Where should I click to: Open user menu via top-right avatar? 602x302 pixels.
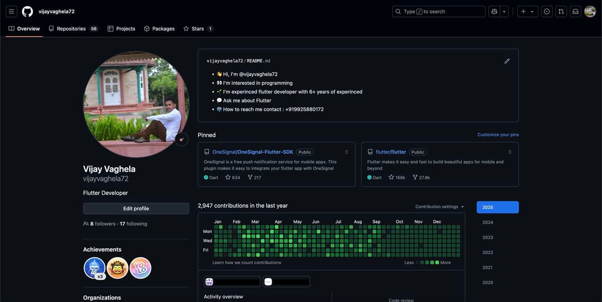point(590,11)
